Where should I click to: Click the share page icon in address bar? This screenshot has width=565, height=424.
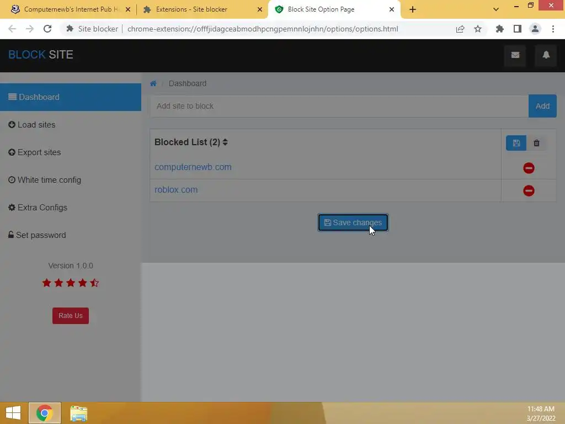(460, 29)
